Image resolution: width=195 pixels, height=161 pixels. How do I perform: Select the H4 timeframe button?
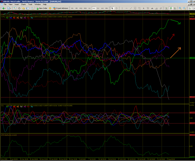[94, 8]
